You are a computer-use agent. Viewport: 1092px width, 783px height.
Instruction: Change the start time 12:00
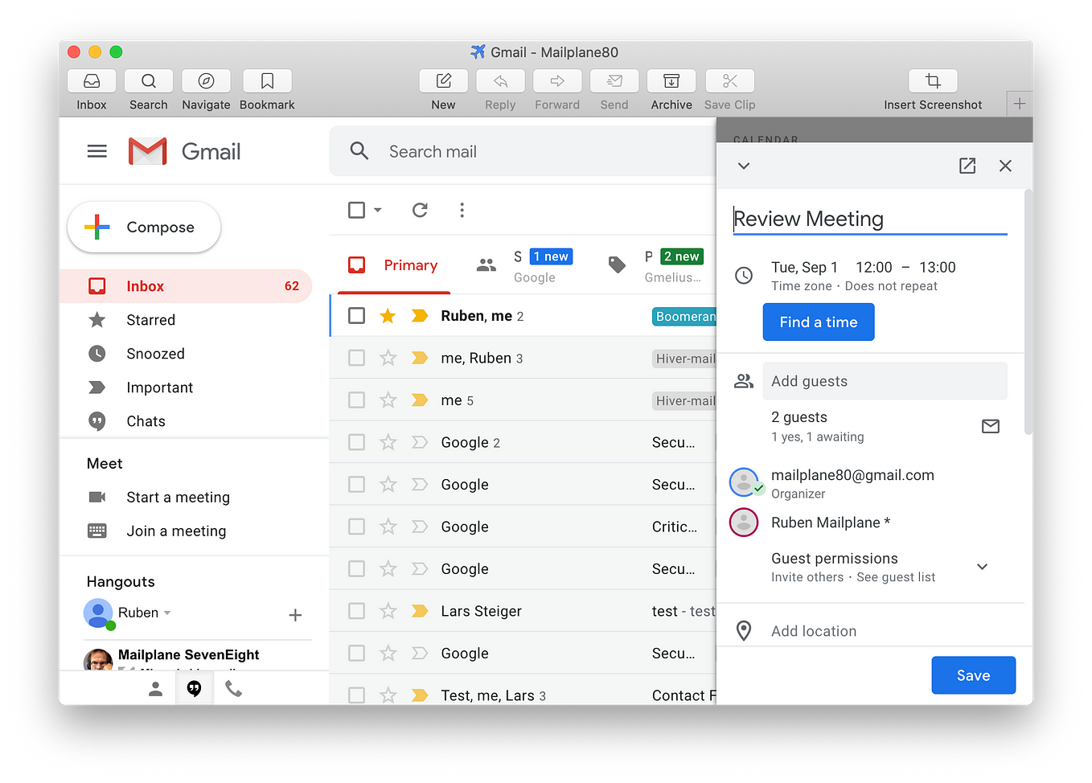pos(874,268)
